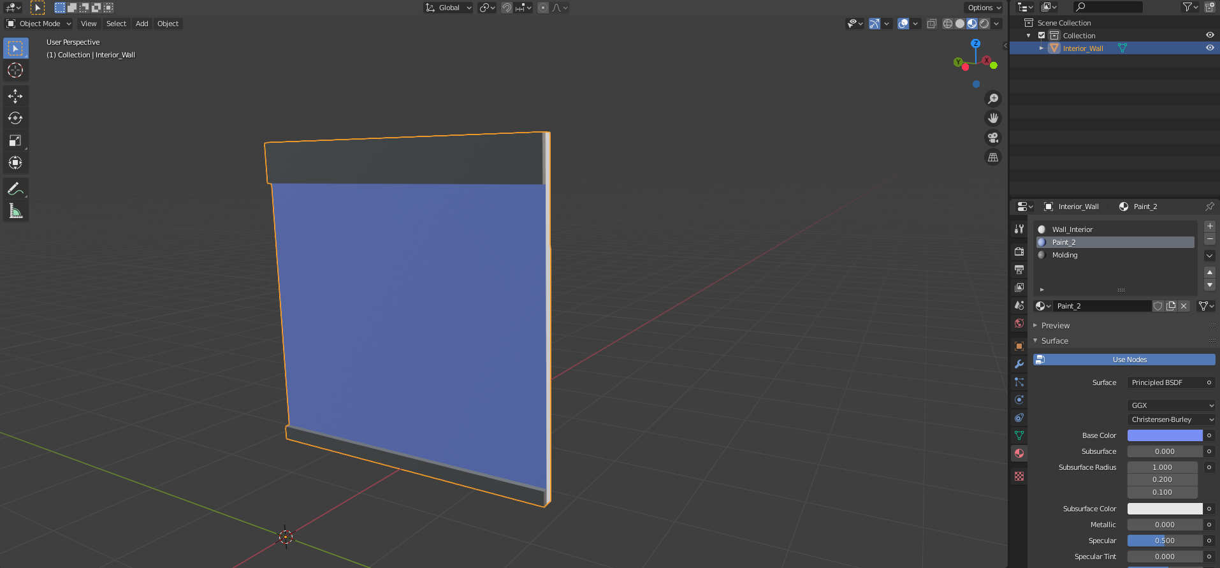1220x568 pixels.
Task: Select the Molding material slot
Action: pos(1115,255)
